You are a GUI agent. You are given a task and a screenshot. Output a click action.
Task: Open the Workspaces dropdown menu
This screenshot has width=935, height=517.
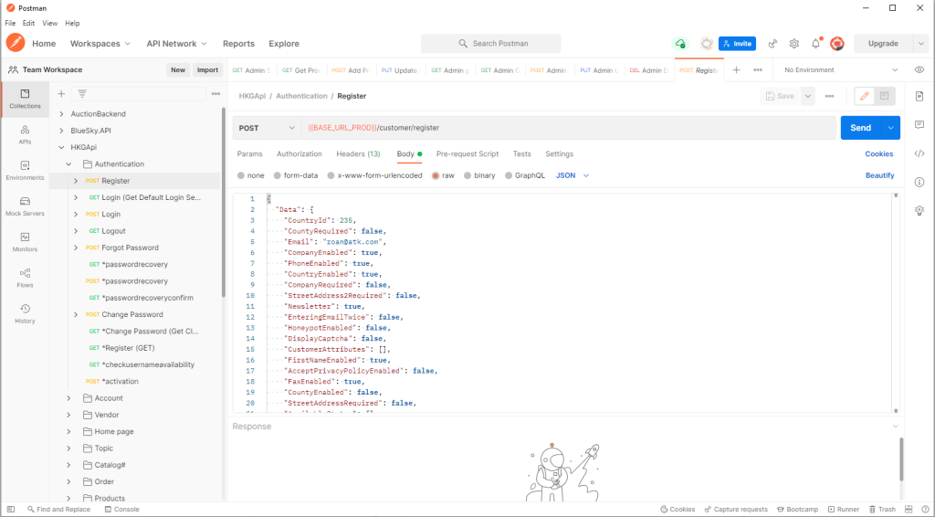click(100, 44)
